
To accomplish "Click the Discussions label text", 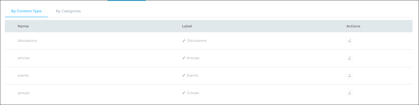I will pyautogui.click(x=196, y=41).
